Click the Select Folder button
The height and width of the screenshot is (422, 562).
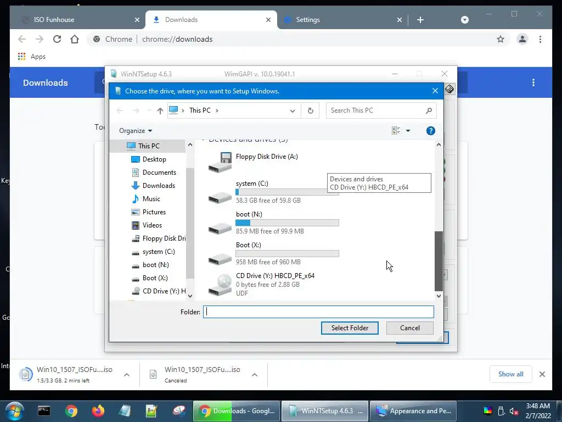(350, 328)
